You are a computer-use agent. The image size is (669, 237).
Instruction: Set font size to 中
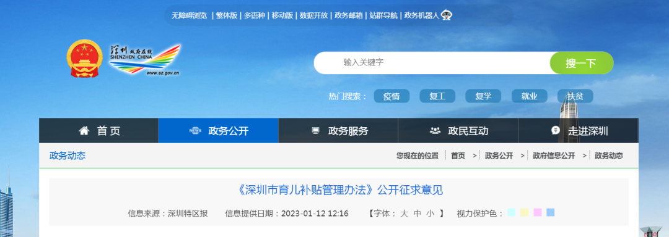point(418,214)
